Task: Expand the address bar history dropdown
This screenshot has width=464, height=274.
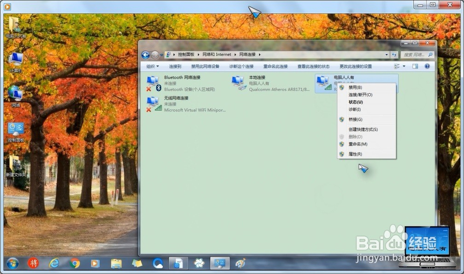Action: click(x=387, y=55)
